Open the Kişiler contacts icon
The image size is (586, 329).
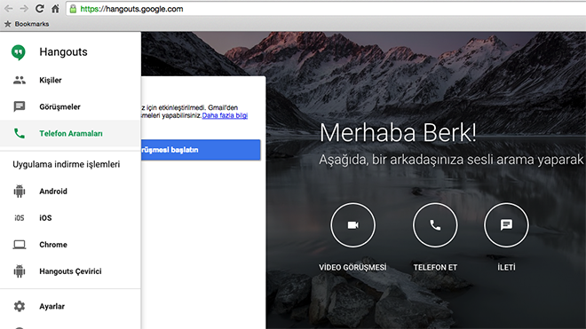pyautogui.click(x=20, y=80)
